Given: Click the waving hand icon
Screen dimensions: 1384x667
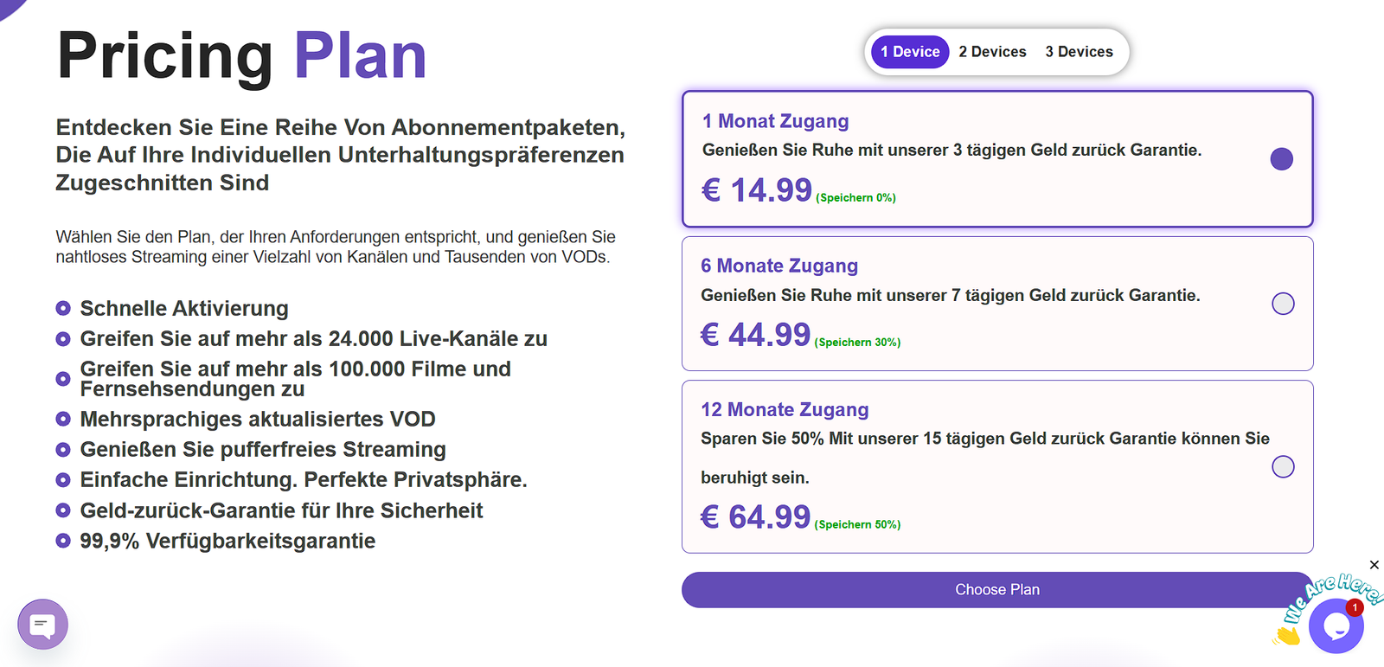Looking at the screenshot, I should (x=1287, y=636).
